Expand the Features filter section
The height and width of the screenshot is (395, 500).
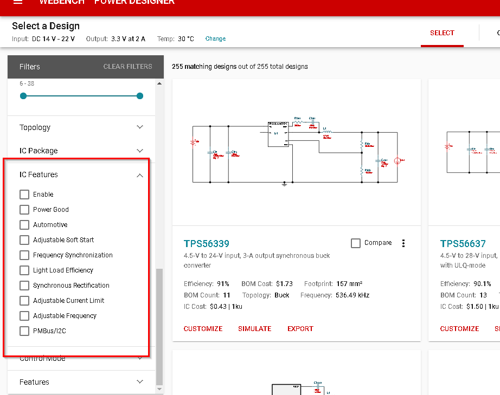[x=139, y=382]
